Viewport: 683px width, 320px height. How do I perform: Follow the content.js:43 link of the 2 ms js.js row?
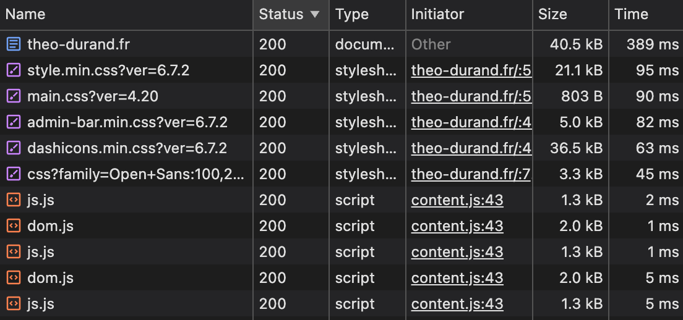(x=457, y=200)
